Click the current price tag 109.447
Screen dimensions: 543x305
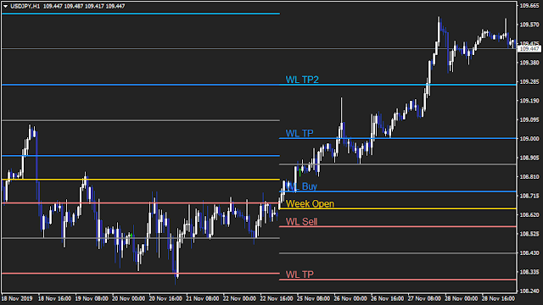pos(529,49)
